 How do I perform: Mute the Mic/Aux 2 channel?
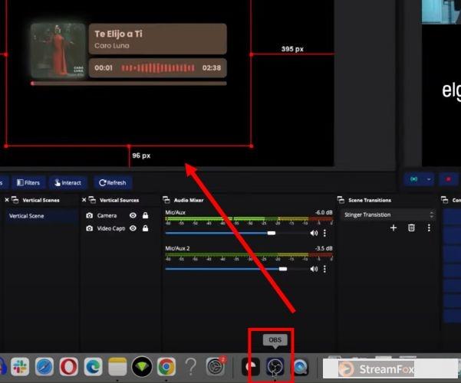pos(314,269)
